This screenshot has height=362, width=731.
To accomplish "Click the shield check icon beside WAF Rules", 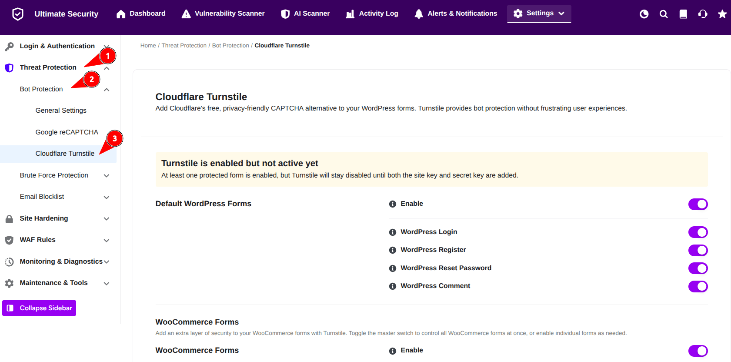I will [9, 240].
